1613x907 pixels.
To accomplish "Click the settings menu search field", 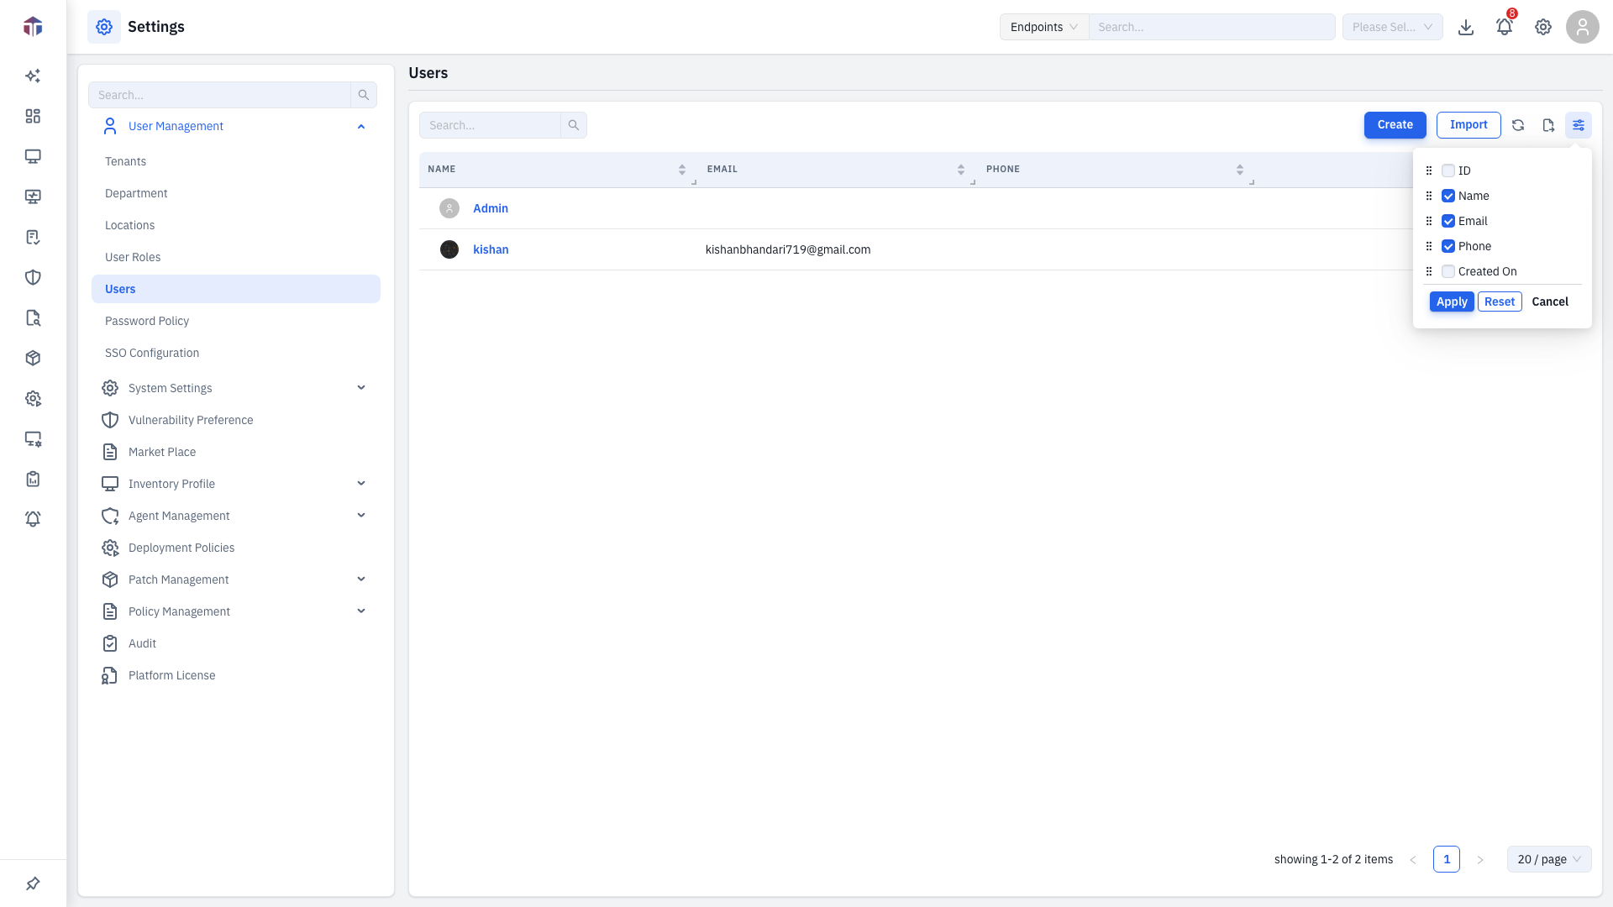I will click(x=219, y=95).
